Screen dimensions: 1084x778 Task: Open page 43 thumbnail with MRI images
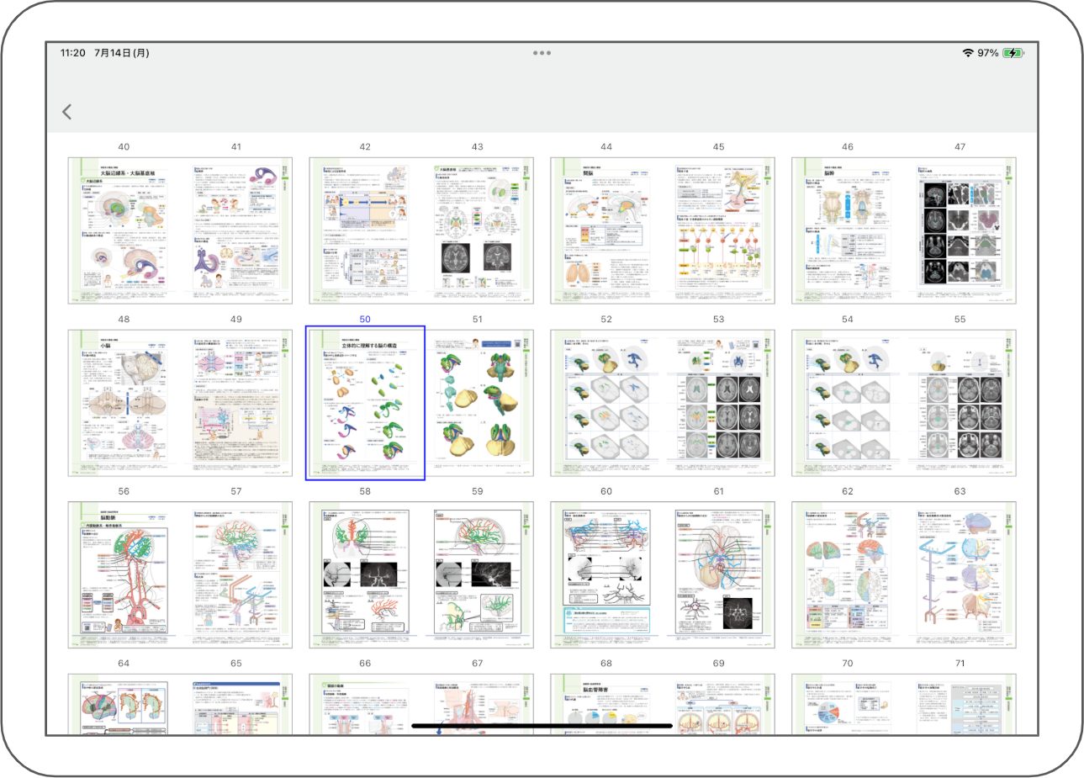(x=478, y=230)
